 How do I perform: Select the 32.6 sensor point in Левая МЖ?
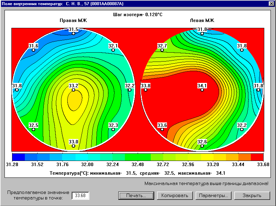click(x=202, y=146)
